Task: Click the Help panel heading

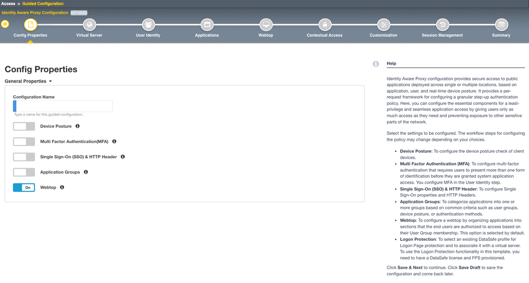Action: [x=391, y=63]
